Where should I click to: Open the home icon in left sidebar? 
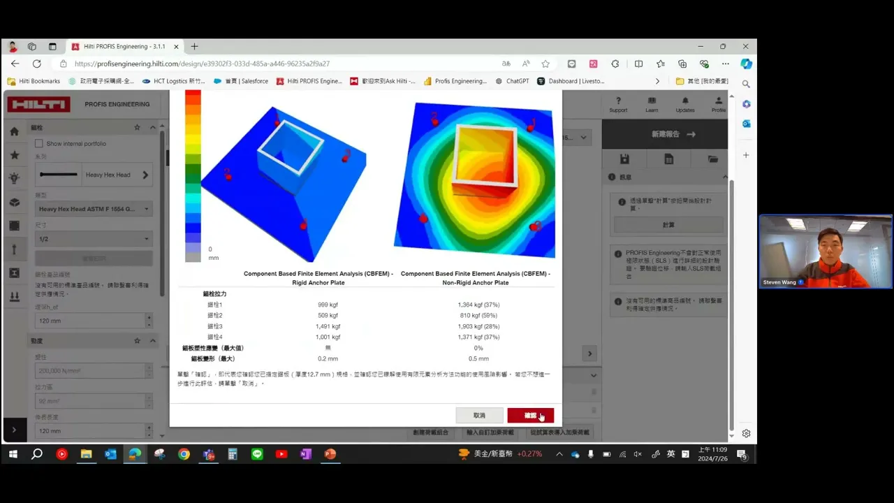[14, 131]
